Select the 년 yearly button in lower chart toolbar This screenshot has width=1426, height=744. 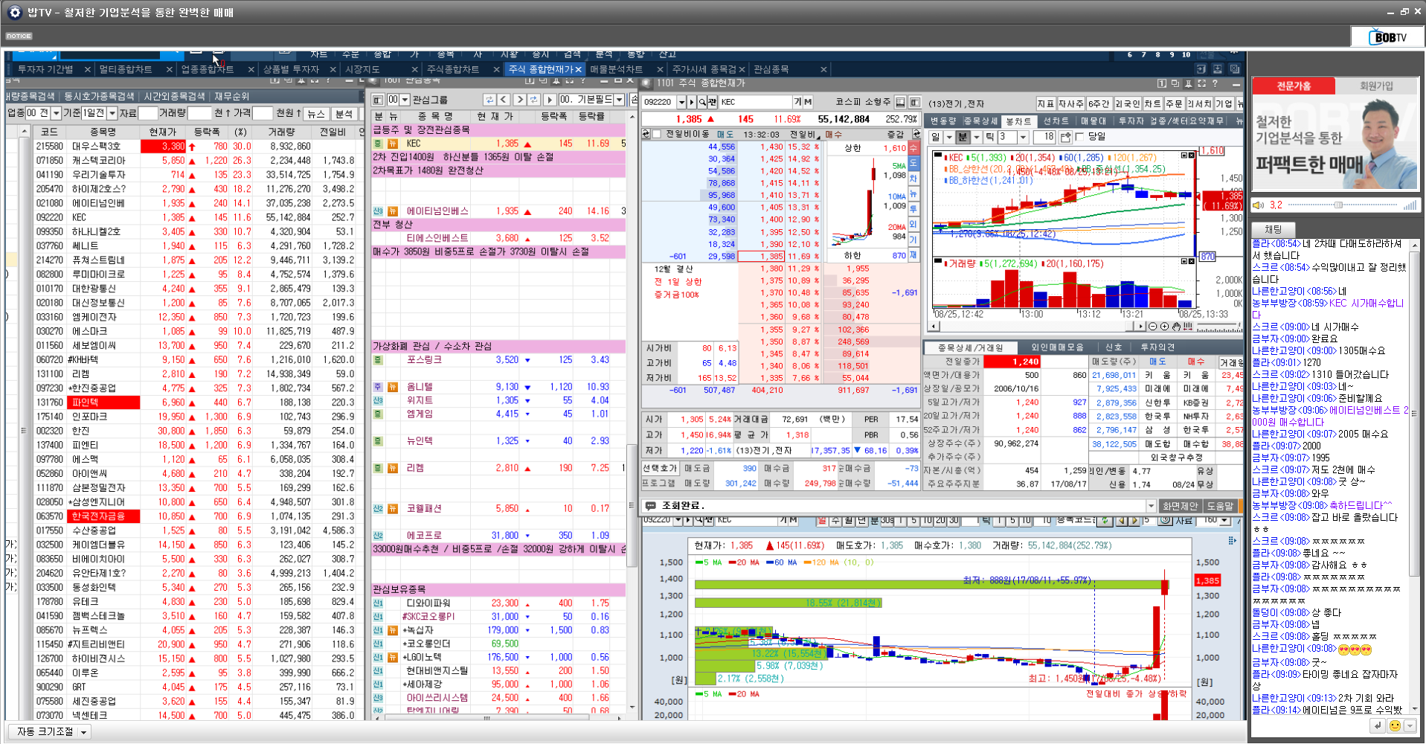click(x=862, y=520)
